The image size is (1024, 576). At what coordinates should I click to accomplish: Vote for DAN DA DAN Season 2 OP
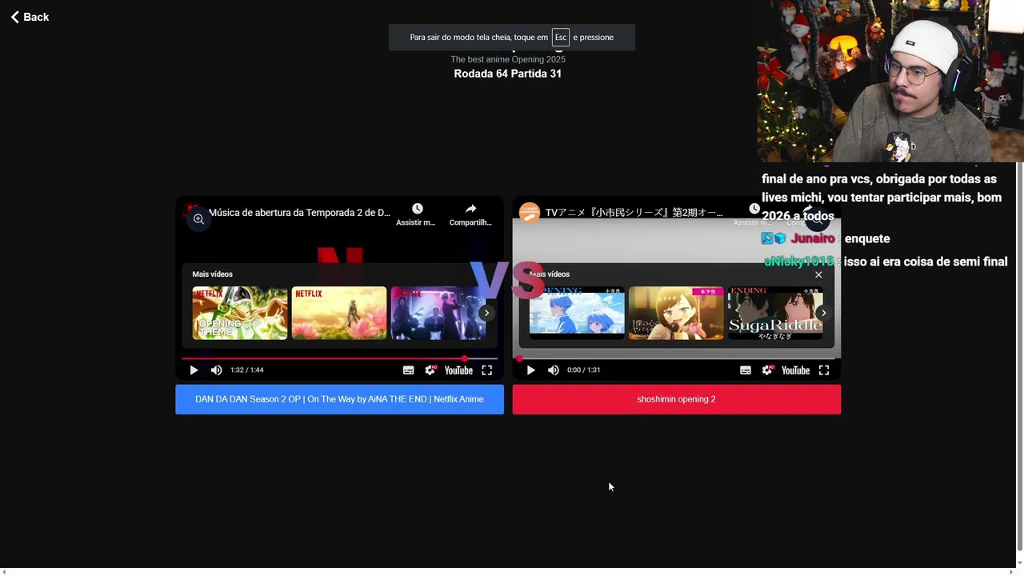339,399
